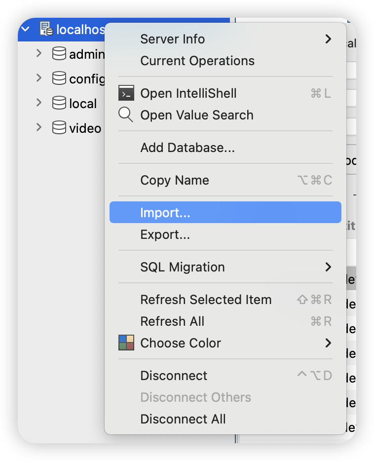
Task: Expand the video database node
Action: (x=39, y=128)
